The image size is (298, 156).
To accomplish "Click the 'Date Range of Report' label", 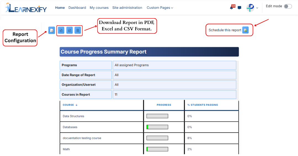I will 78,75.
